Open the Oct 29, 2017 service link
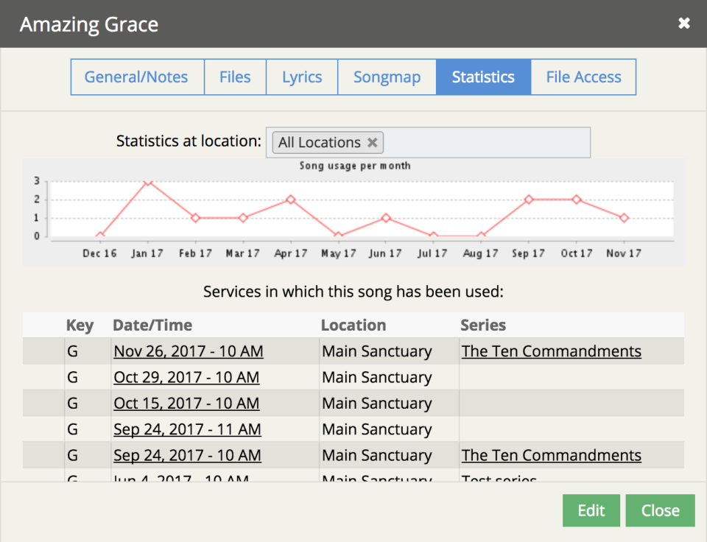Viewport: 707px width, 542px height. [x=186, y=377]
